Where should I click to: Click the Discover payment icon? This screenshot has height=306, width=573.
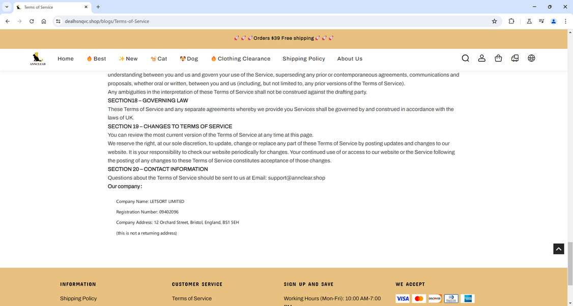tap(435, 299)
